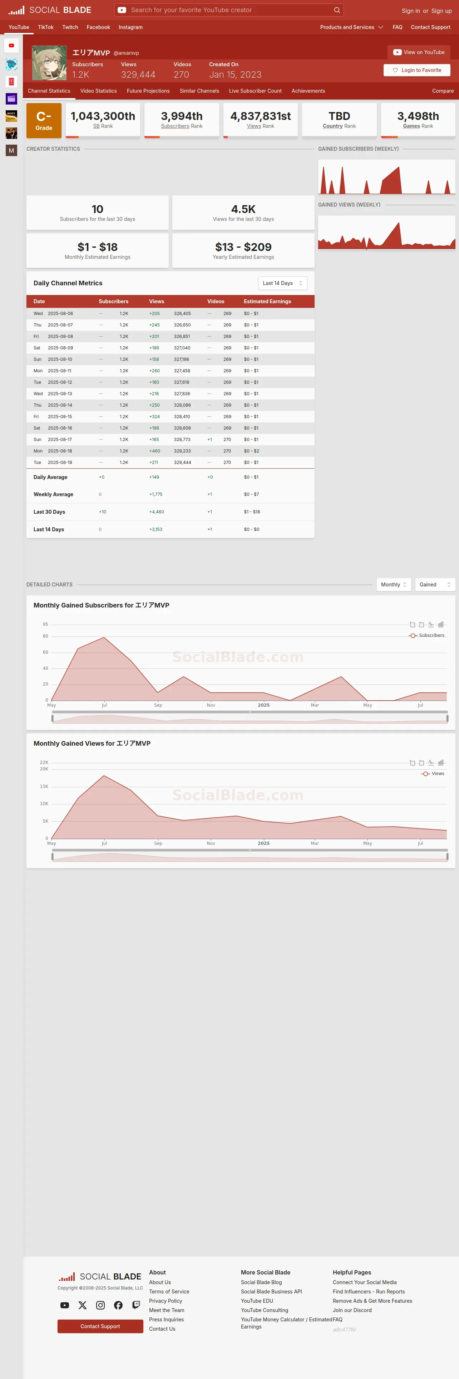
Task: Switch to Video Statistics tab
Action: click(x=98, y=91)
